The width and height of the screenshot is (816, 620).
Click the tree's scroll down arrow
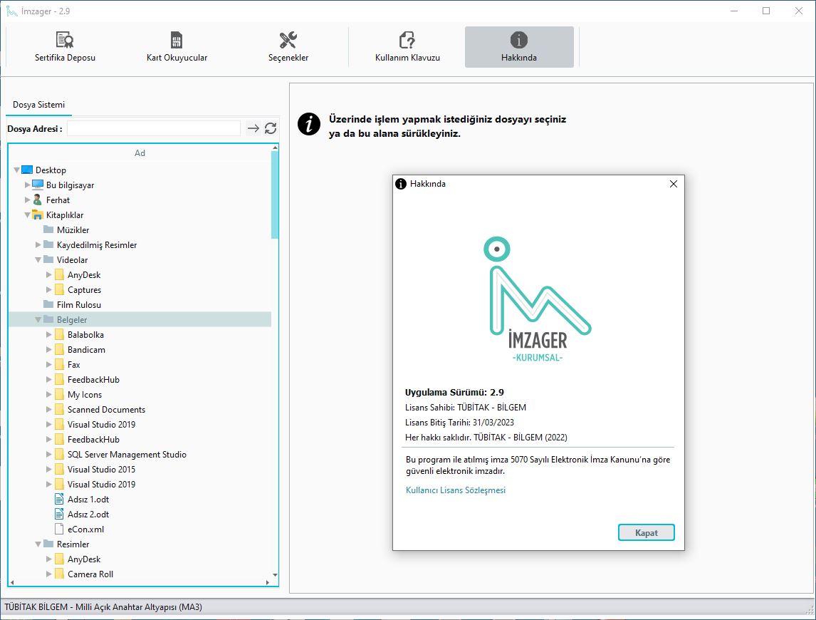[275, 575]
